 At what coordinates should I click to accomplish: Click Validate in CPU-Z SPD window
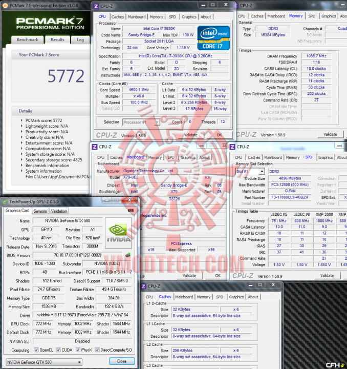(327, 276)
